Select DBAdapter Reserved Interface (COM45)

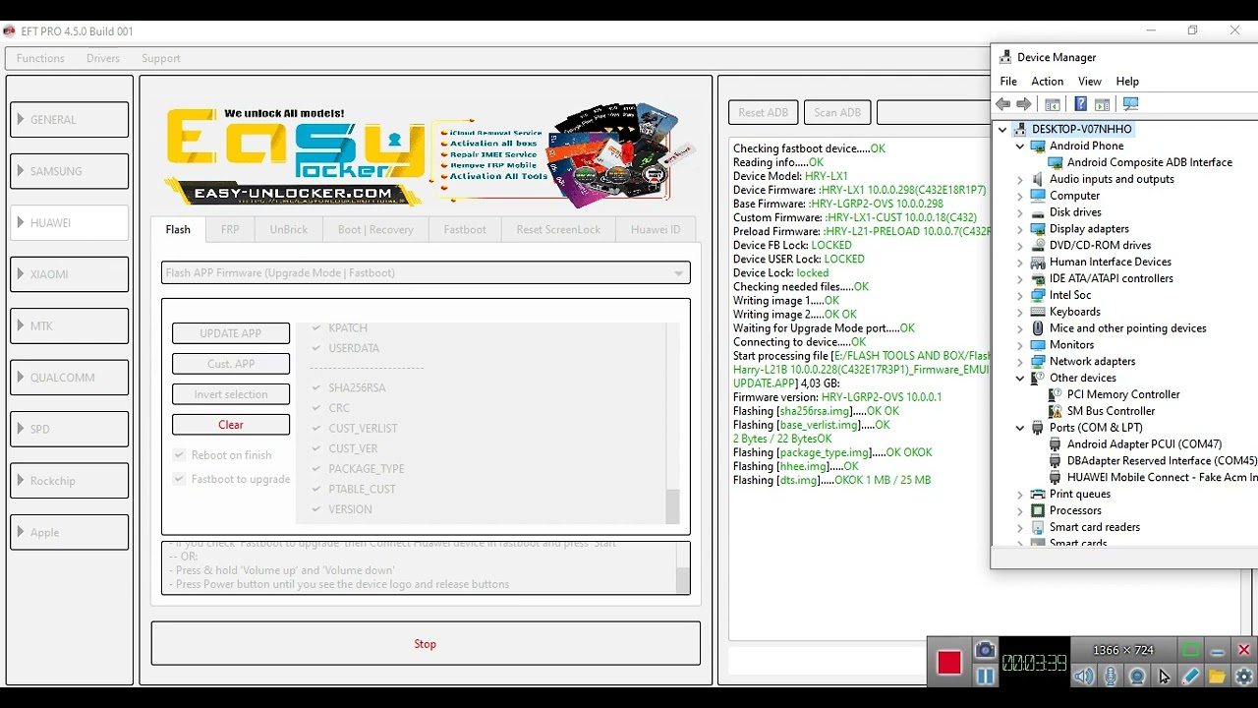pyautogui.click(x=1162, y=460)
